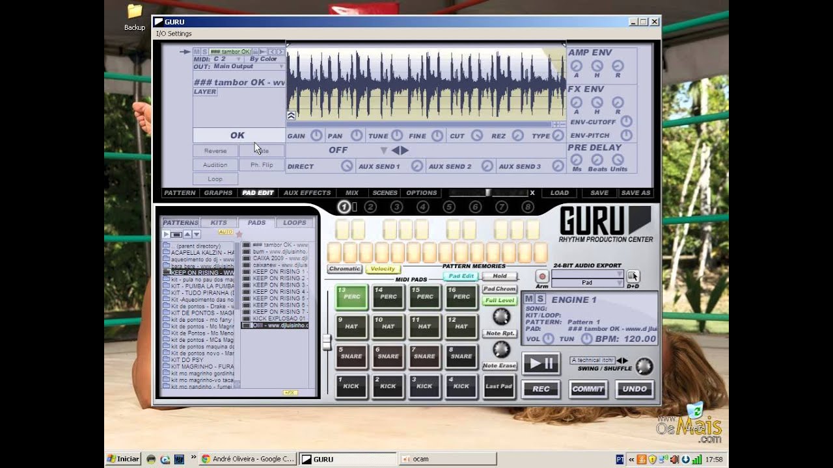833x468 pixels.
Task: Click the TUNE knob
Action: coord(397,135)
